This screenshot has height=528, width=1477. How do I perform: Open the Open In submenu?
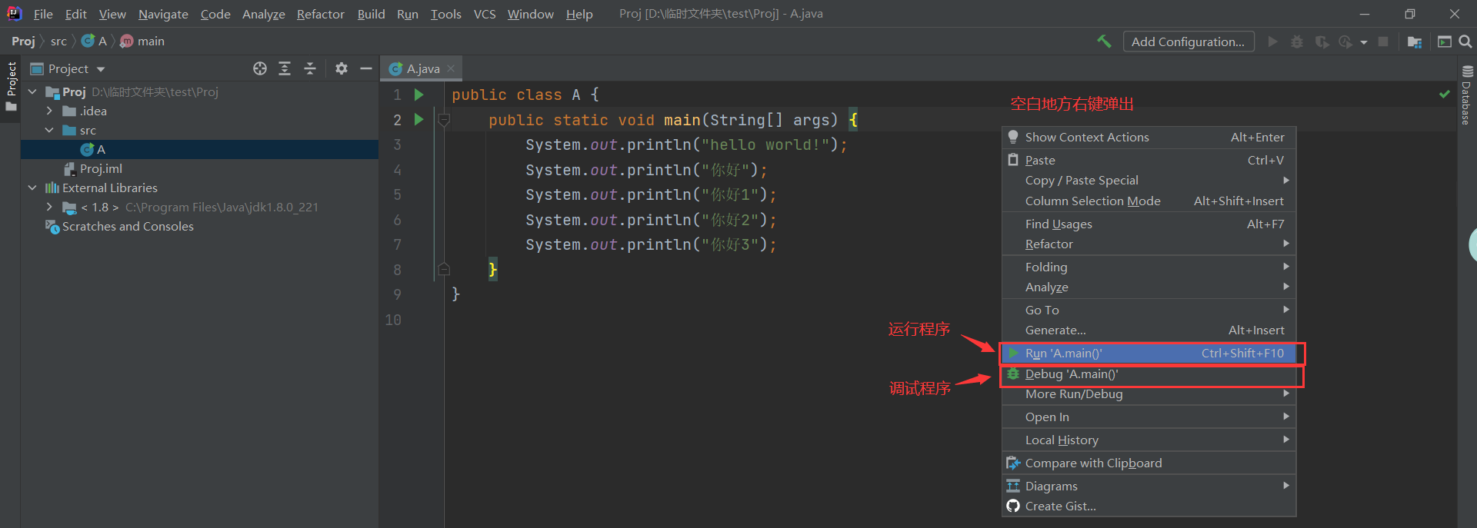tap(1149, 417)
